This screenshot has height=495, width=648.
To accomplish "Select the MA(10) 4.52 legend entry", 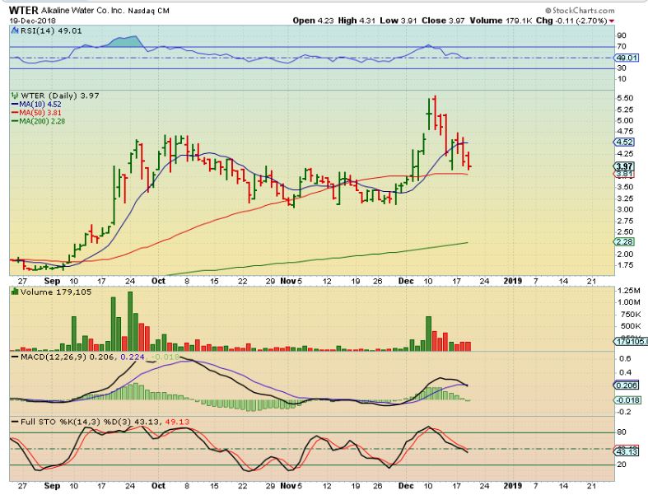I will pyautogui.click(x=36, y=105).
